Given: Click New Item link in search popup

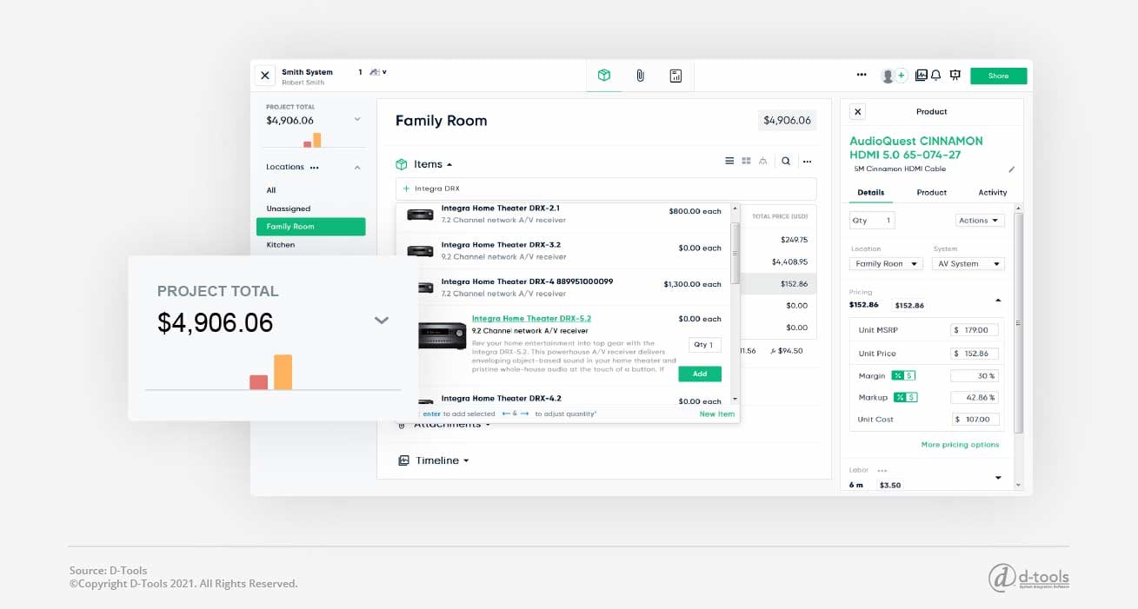Looking at the screenshot, I should (717, 414).
